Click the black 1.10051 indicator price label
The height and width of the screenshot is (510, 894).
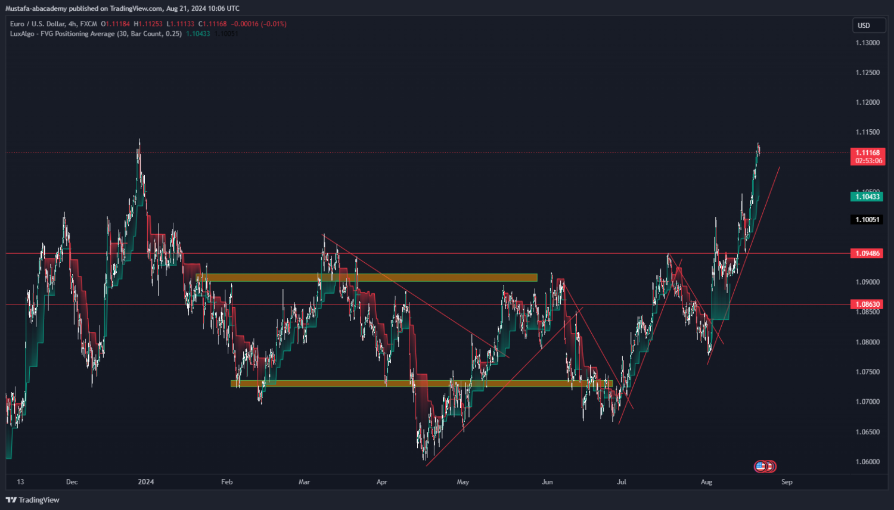click(x=867, y=220)
